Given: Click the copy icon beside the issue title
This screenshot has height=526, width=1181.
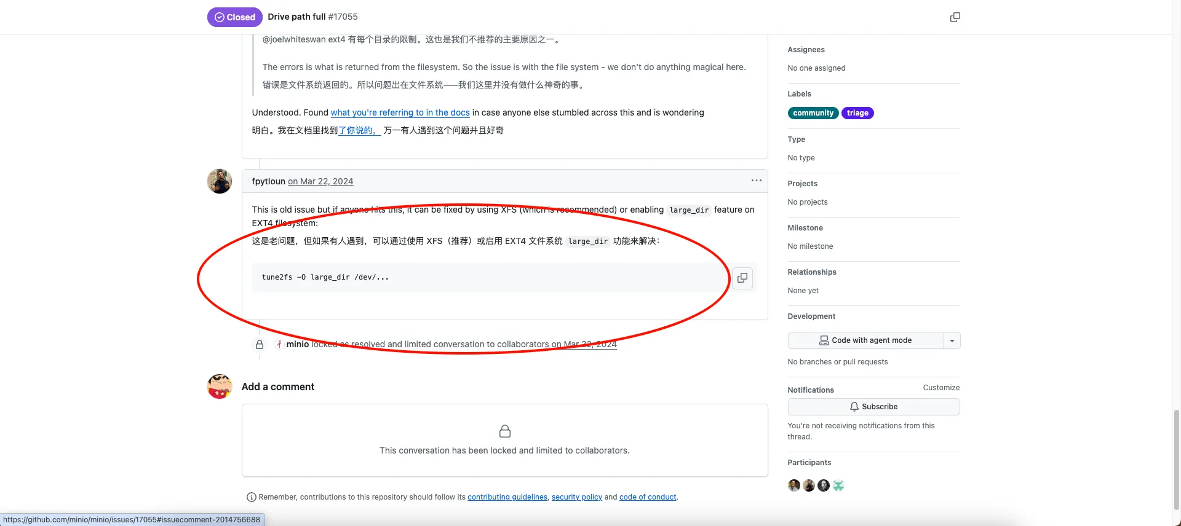Looking at the screenshot, I should point(955,17).
